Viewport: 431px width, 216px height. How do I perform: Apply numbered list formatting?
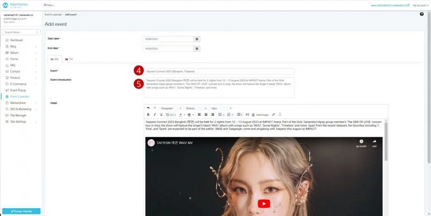(229, 115)
